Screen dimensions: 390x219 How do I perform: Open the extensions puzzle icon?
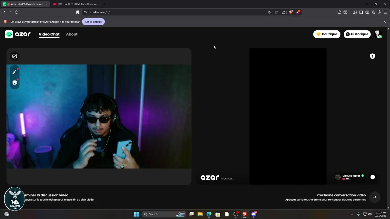(x=339, y=12)
